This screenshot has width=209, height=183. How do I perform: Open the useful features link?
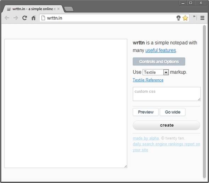[160, 50]
